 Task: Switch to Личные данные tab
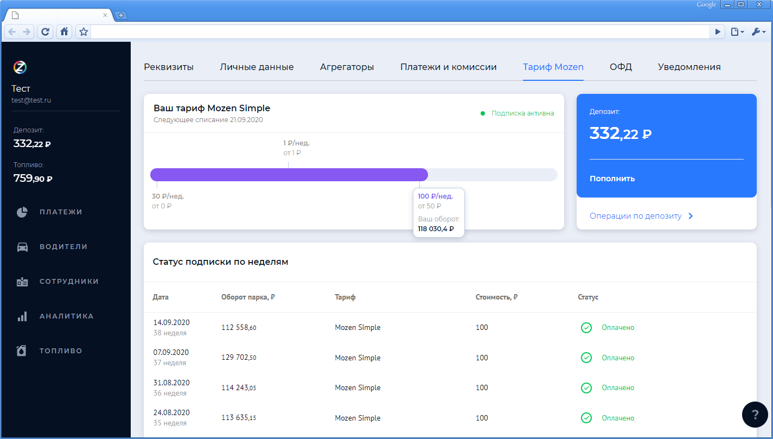click(257, 67)
